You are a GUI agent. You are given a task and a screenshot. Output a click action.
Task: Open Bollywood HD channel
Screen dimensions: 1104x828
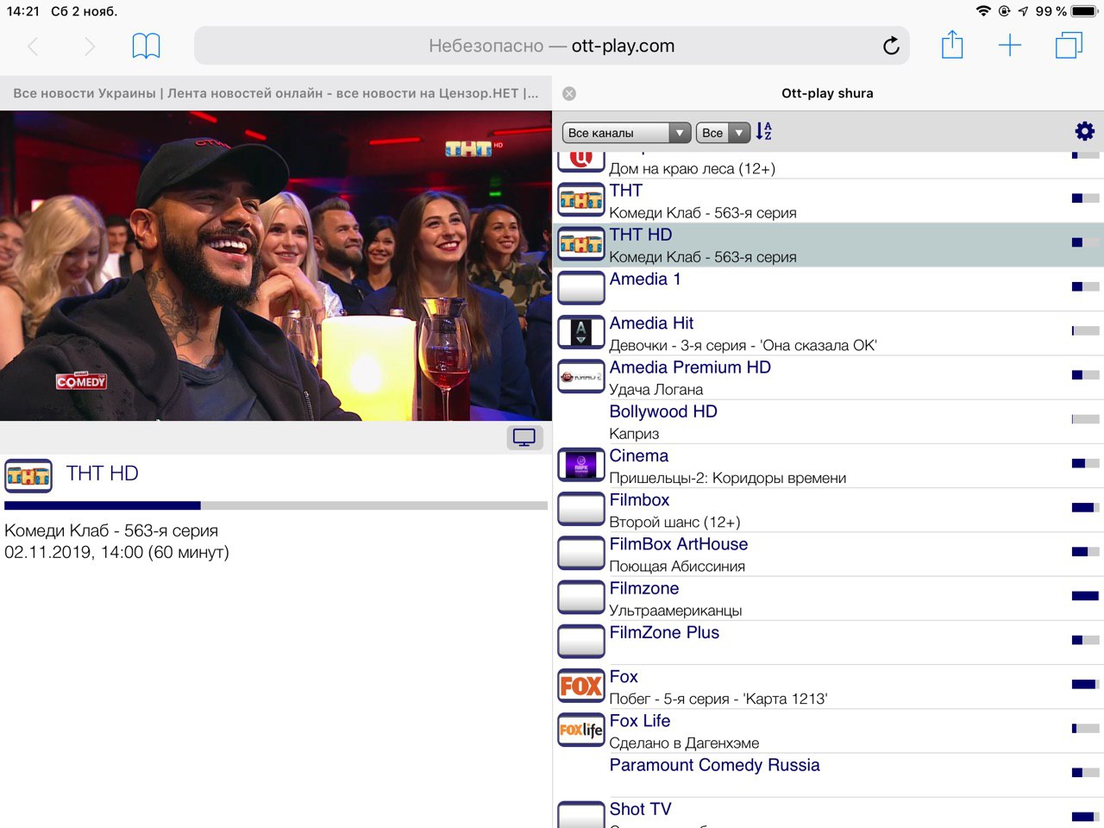click(828, 422)
